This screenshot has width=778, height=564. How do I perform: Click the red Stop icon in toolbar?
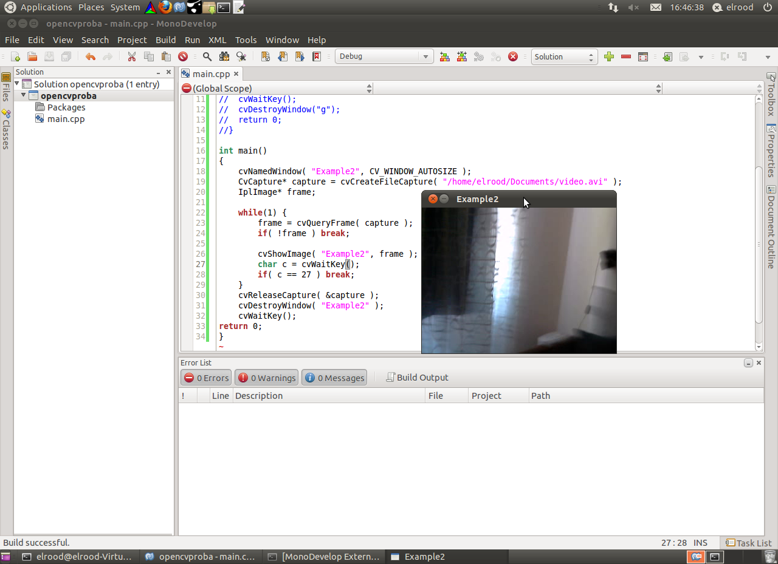click(x=513, y=56)
